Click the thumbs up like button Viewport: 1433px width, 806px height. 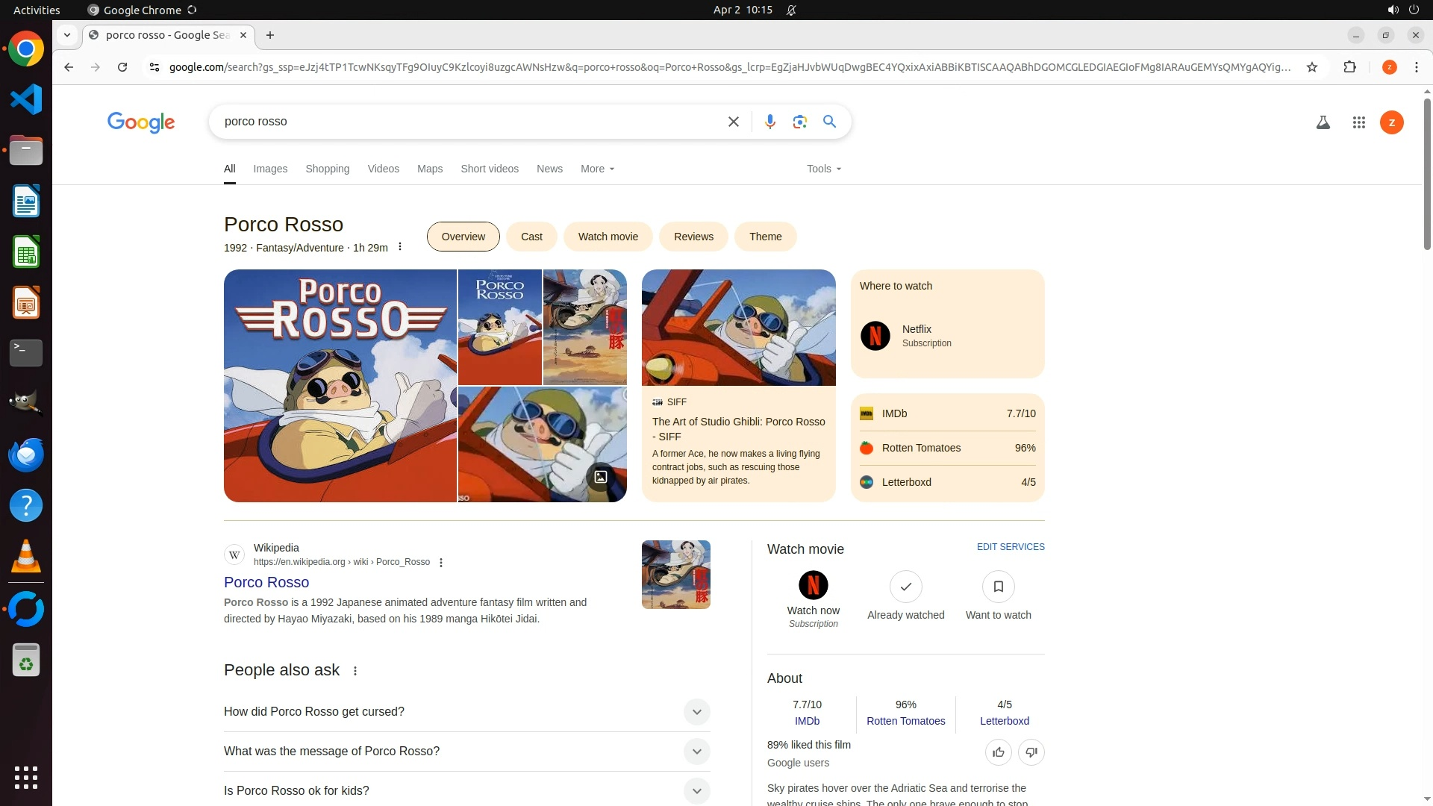point(998,752)
